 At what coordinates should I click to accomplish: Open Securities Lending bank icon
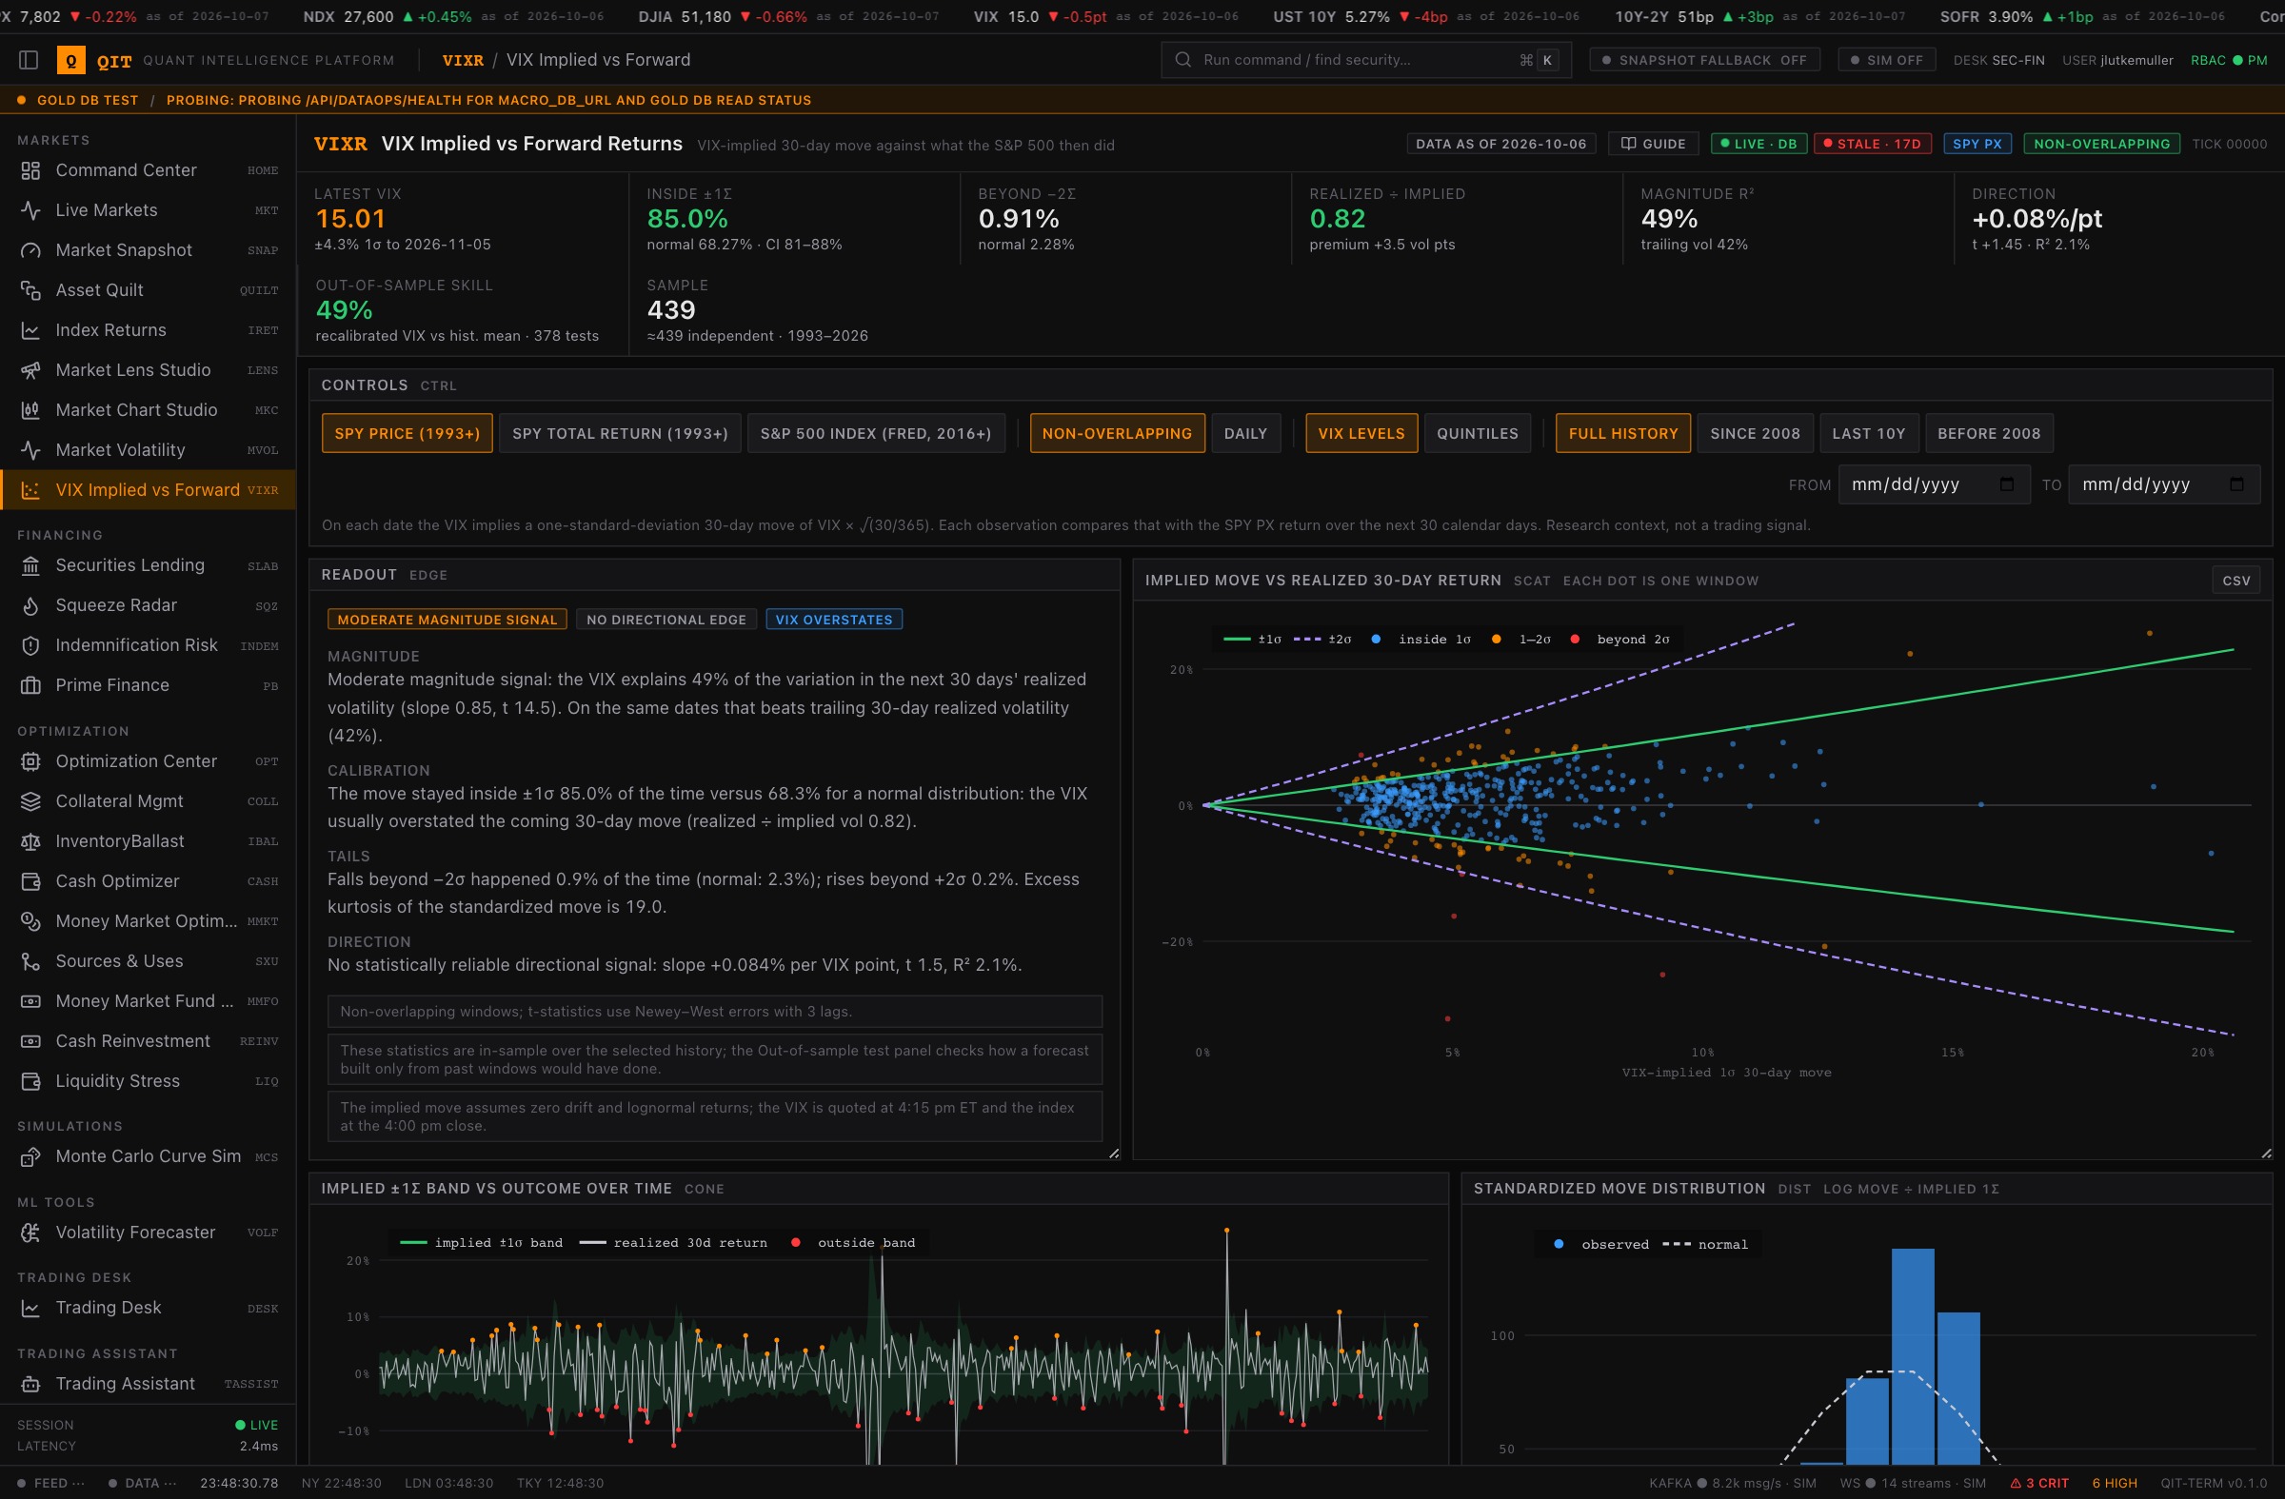[x=30, y=566]
